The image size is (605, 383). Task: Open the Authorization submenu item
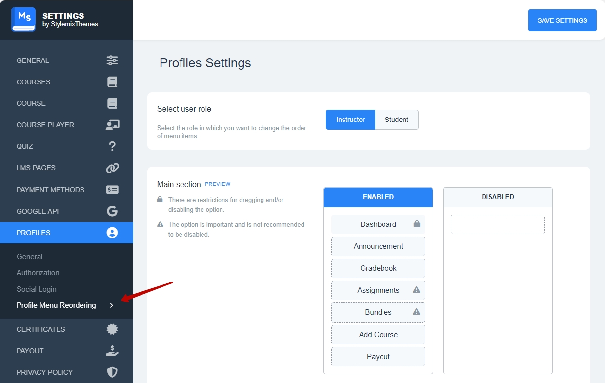pyautogui.click(x=38, y=273)
